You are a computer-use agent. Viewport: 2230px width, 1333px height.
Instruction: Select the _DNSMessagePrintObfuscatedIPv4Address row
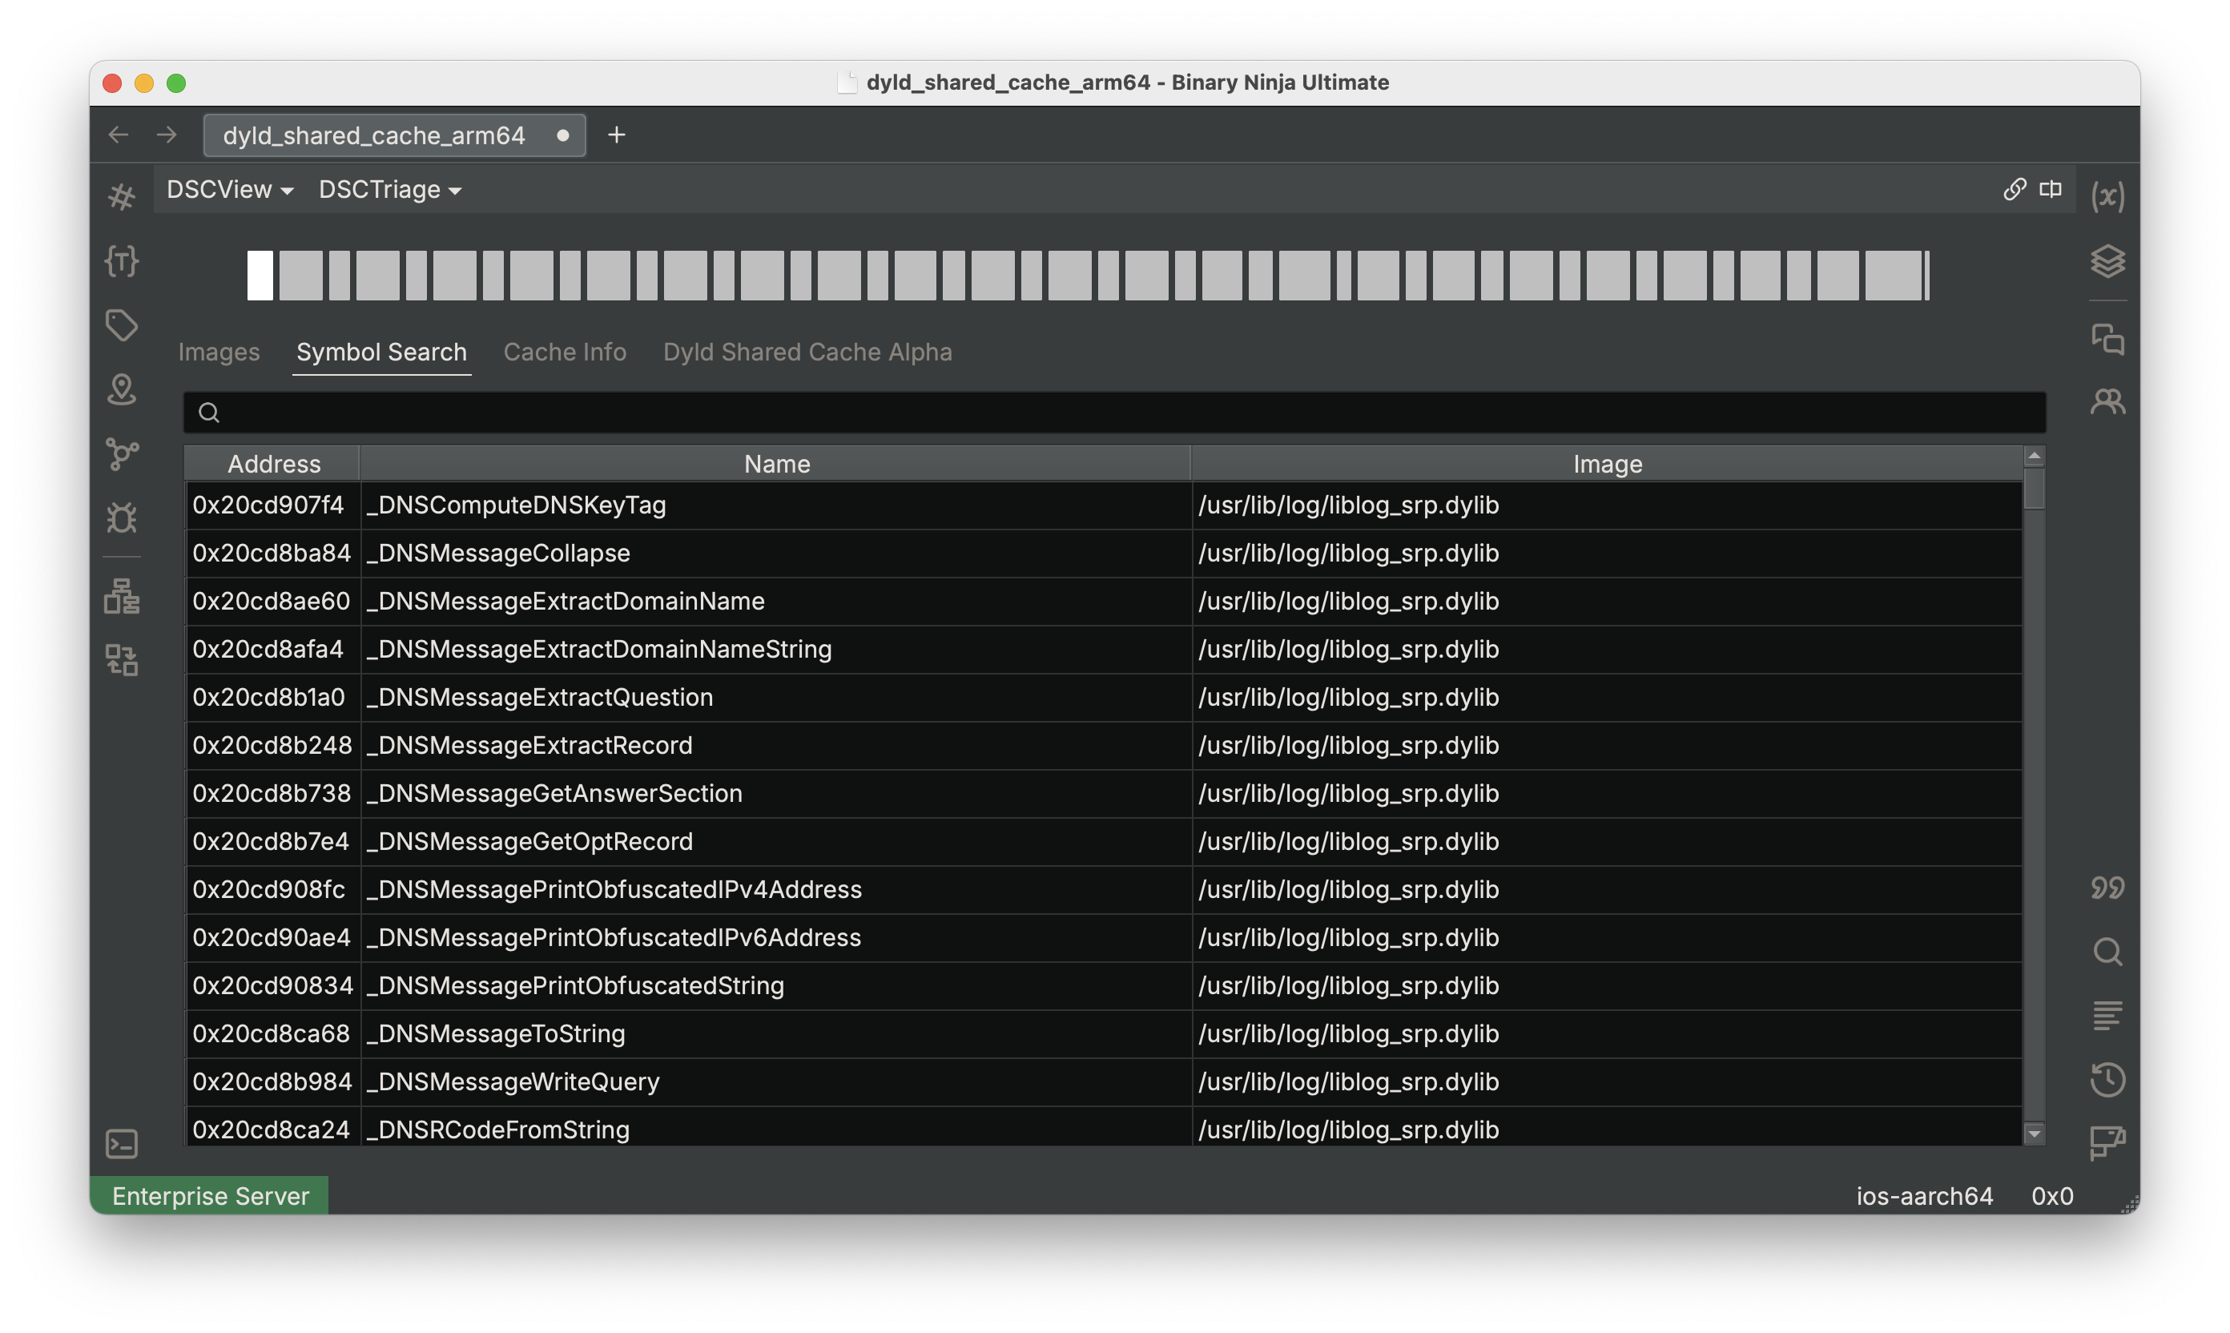pos(1103,889)
